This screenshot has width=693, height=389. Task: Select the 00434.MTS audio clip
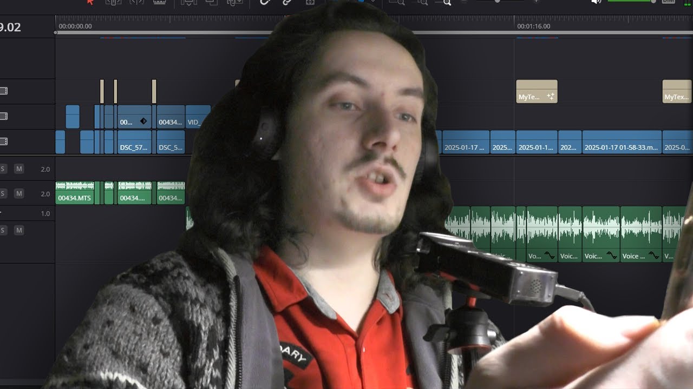[x=75, y=193]
